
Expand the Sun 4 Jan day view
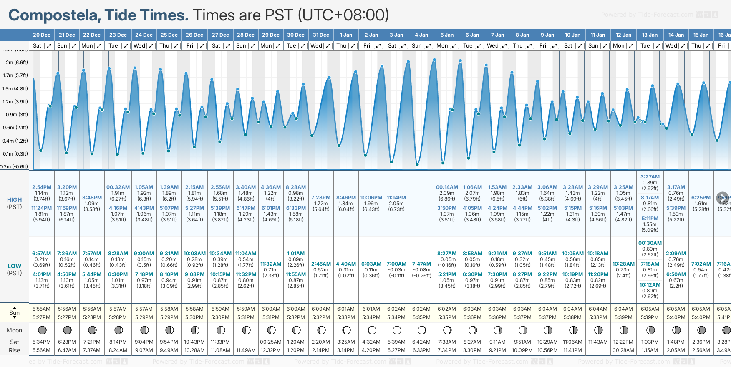(429, 46)
